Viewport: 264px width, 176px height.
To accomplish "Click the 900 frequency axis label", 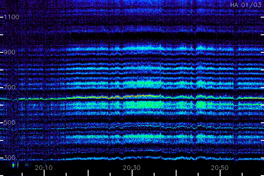I will [x=9, y=52].
